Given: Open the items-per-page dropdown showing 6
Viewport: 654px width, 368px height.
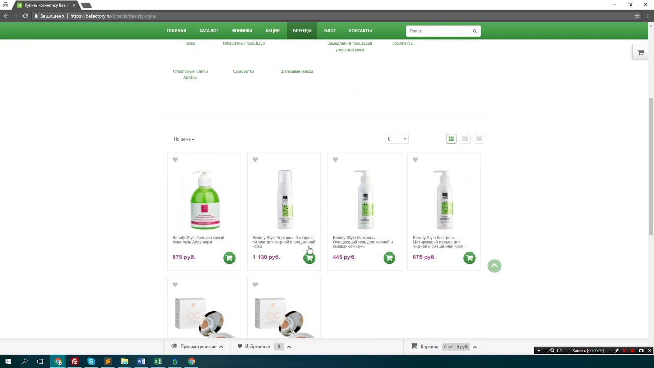Looking at the screenshot, I should coord(396,139).
